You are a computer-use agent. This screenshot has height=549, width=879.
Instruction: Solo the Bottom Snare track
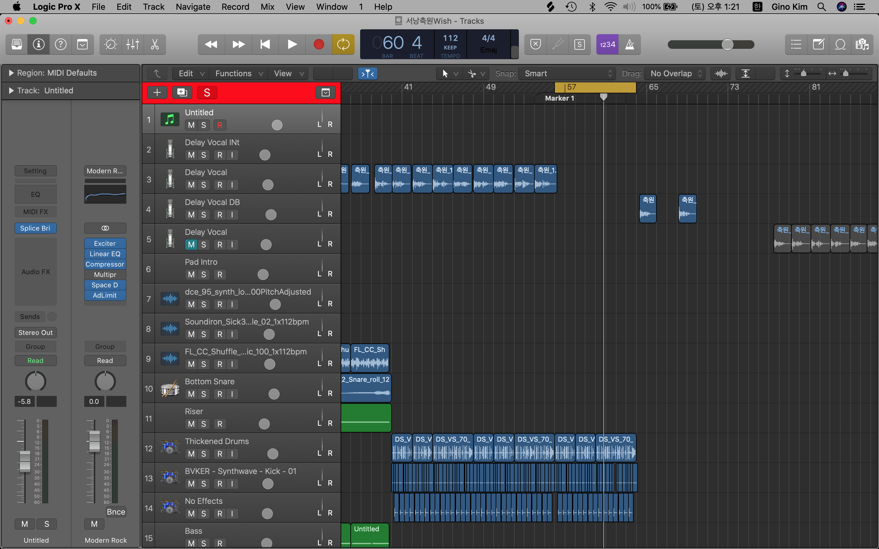(x=203, y=393)
